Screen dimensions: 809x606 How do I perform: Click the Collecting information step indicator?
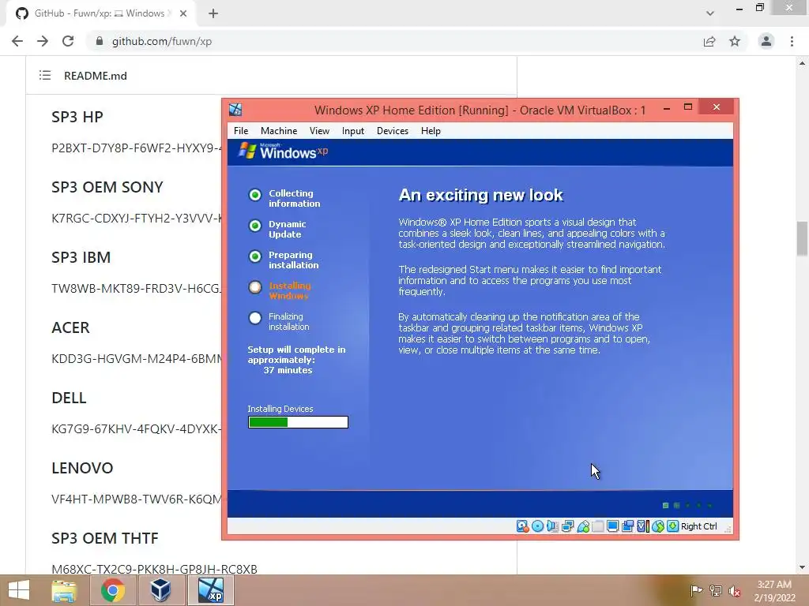tap(255, 195)
